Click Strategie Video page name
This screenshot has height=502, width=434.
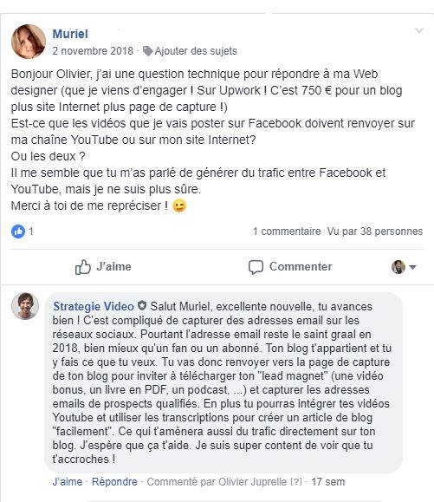point(94,306)
